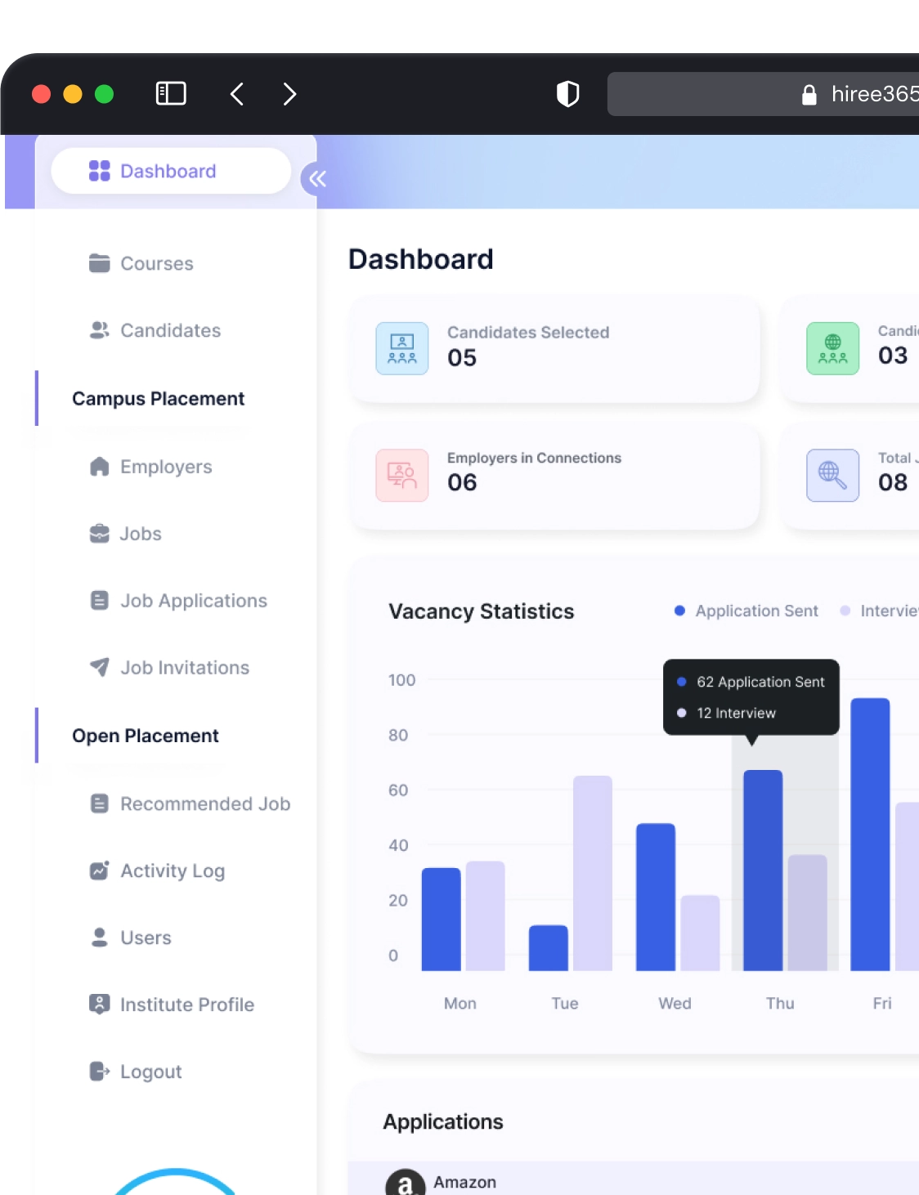Click the Monday Application Sent bar

point(442,920)
